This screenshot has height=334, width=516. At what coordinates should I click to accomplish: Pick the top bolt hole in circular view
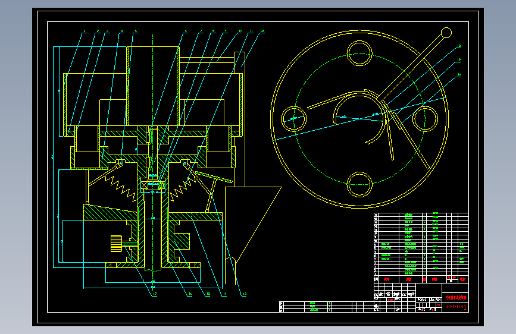[359, 53]
